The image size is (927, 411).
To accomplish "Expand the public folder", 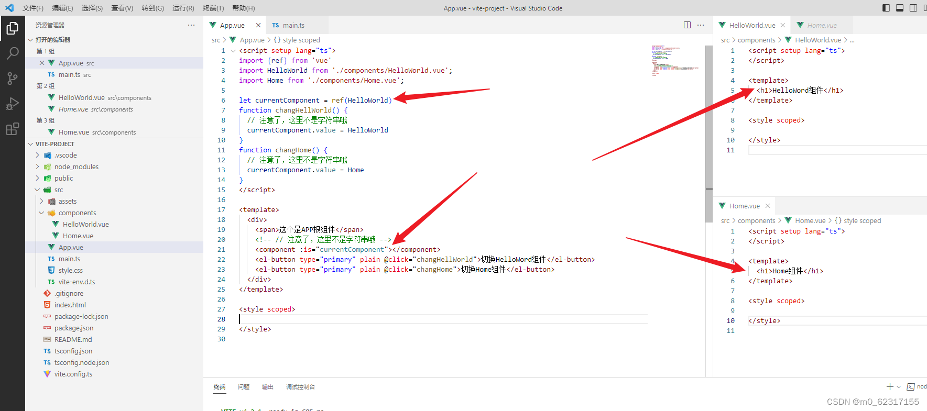I will point(37,178).
